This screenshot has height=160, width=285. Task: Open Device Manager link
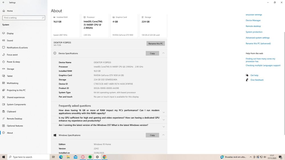[x=253, y=20]
